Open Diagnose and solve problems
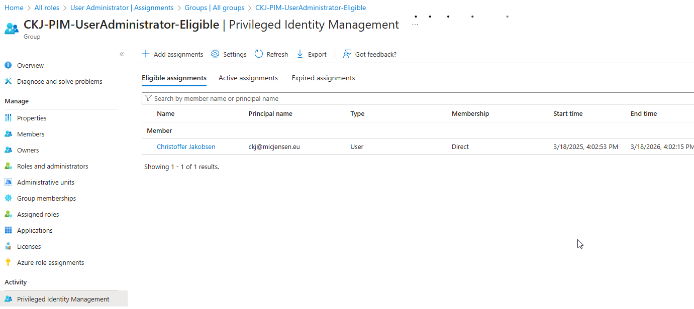Image resolution: width=694 pixels, height=309 pixels. [x=59, y=81]
